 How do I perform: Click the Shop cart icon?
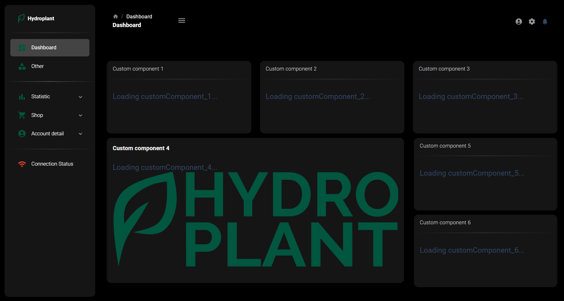click(22, 115)
